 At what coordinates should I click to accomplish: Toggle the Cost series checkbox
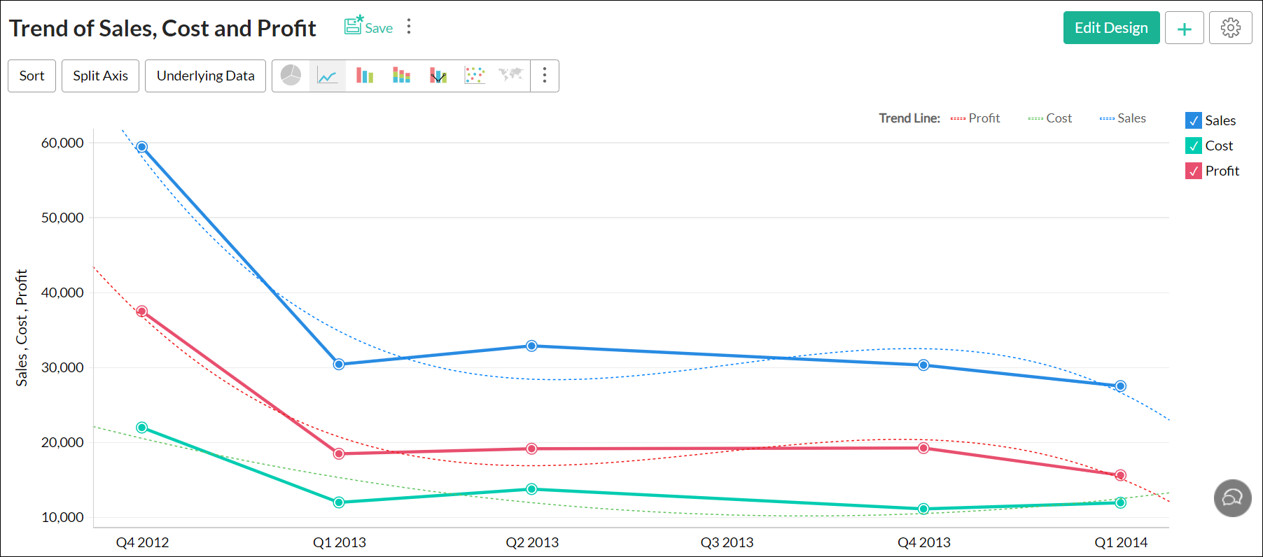click(1194, 146)
